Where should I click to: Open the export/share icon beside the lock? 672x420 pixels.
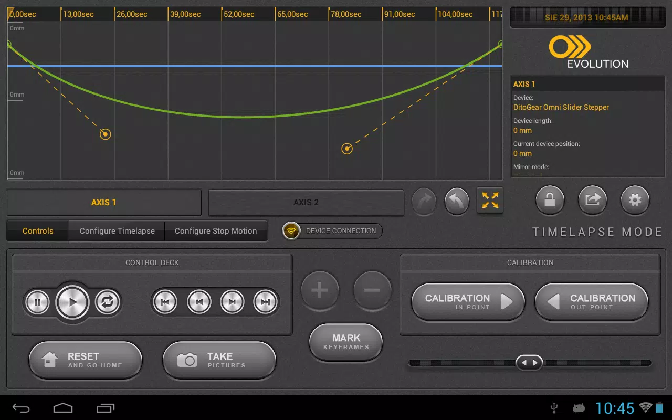(592, 200)
